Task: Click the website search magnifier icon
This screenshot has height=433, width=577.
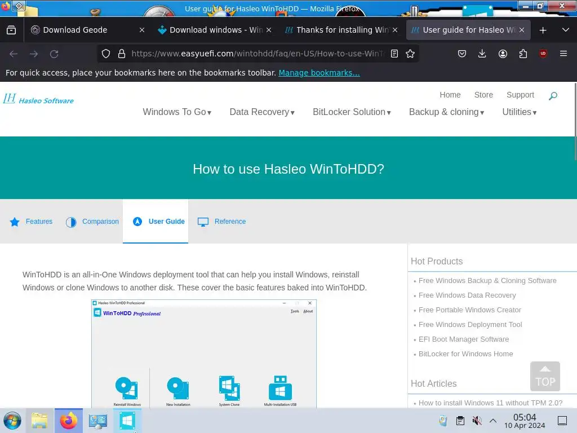Action: 553,96
